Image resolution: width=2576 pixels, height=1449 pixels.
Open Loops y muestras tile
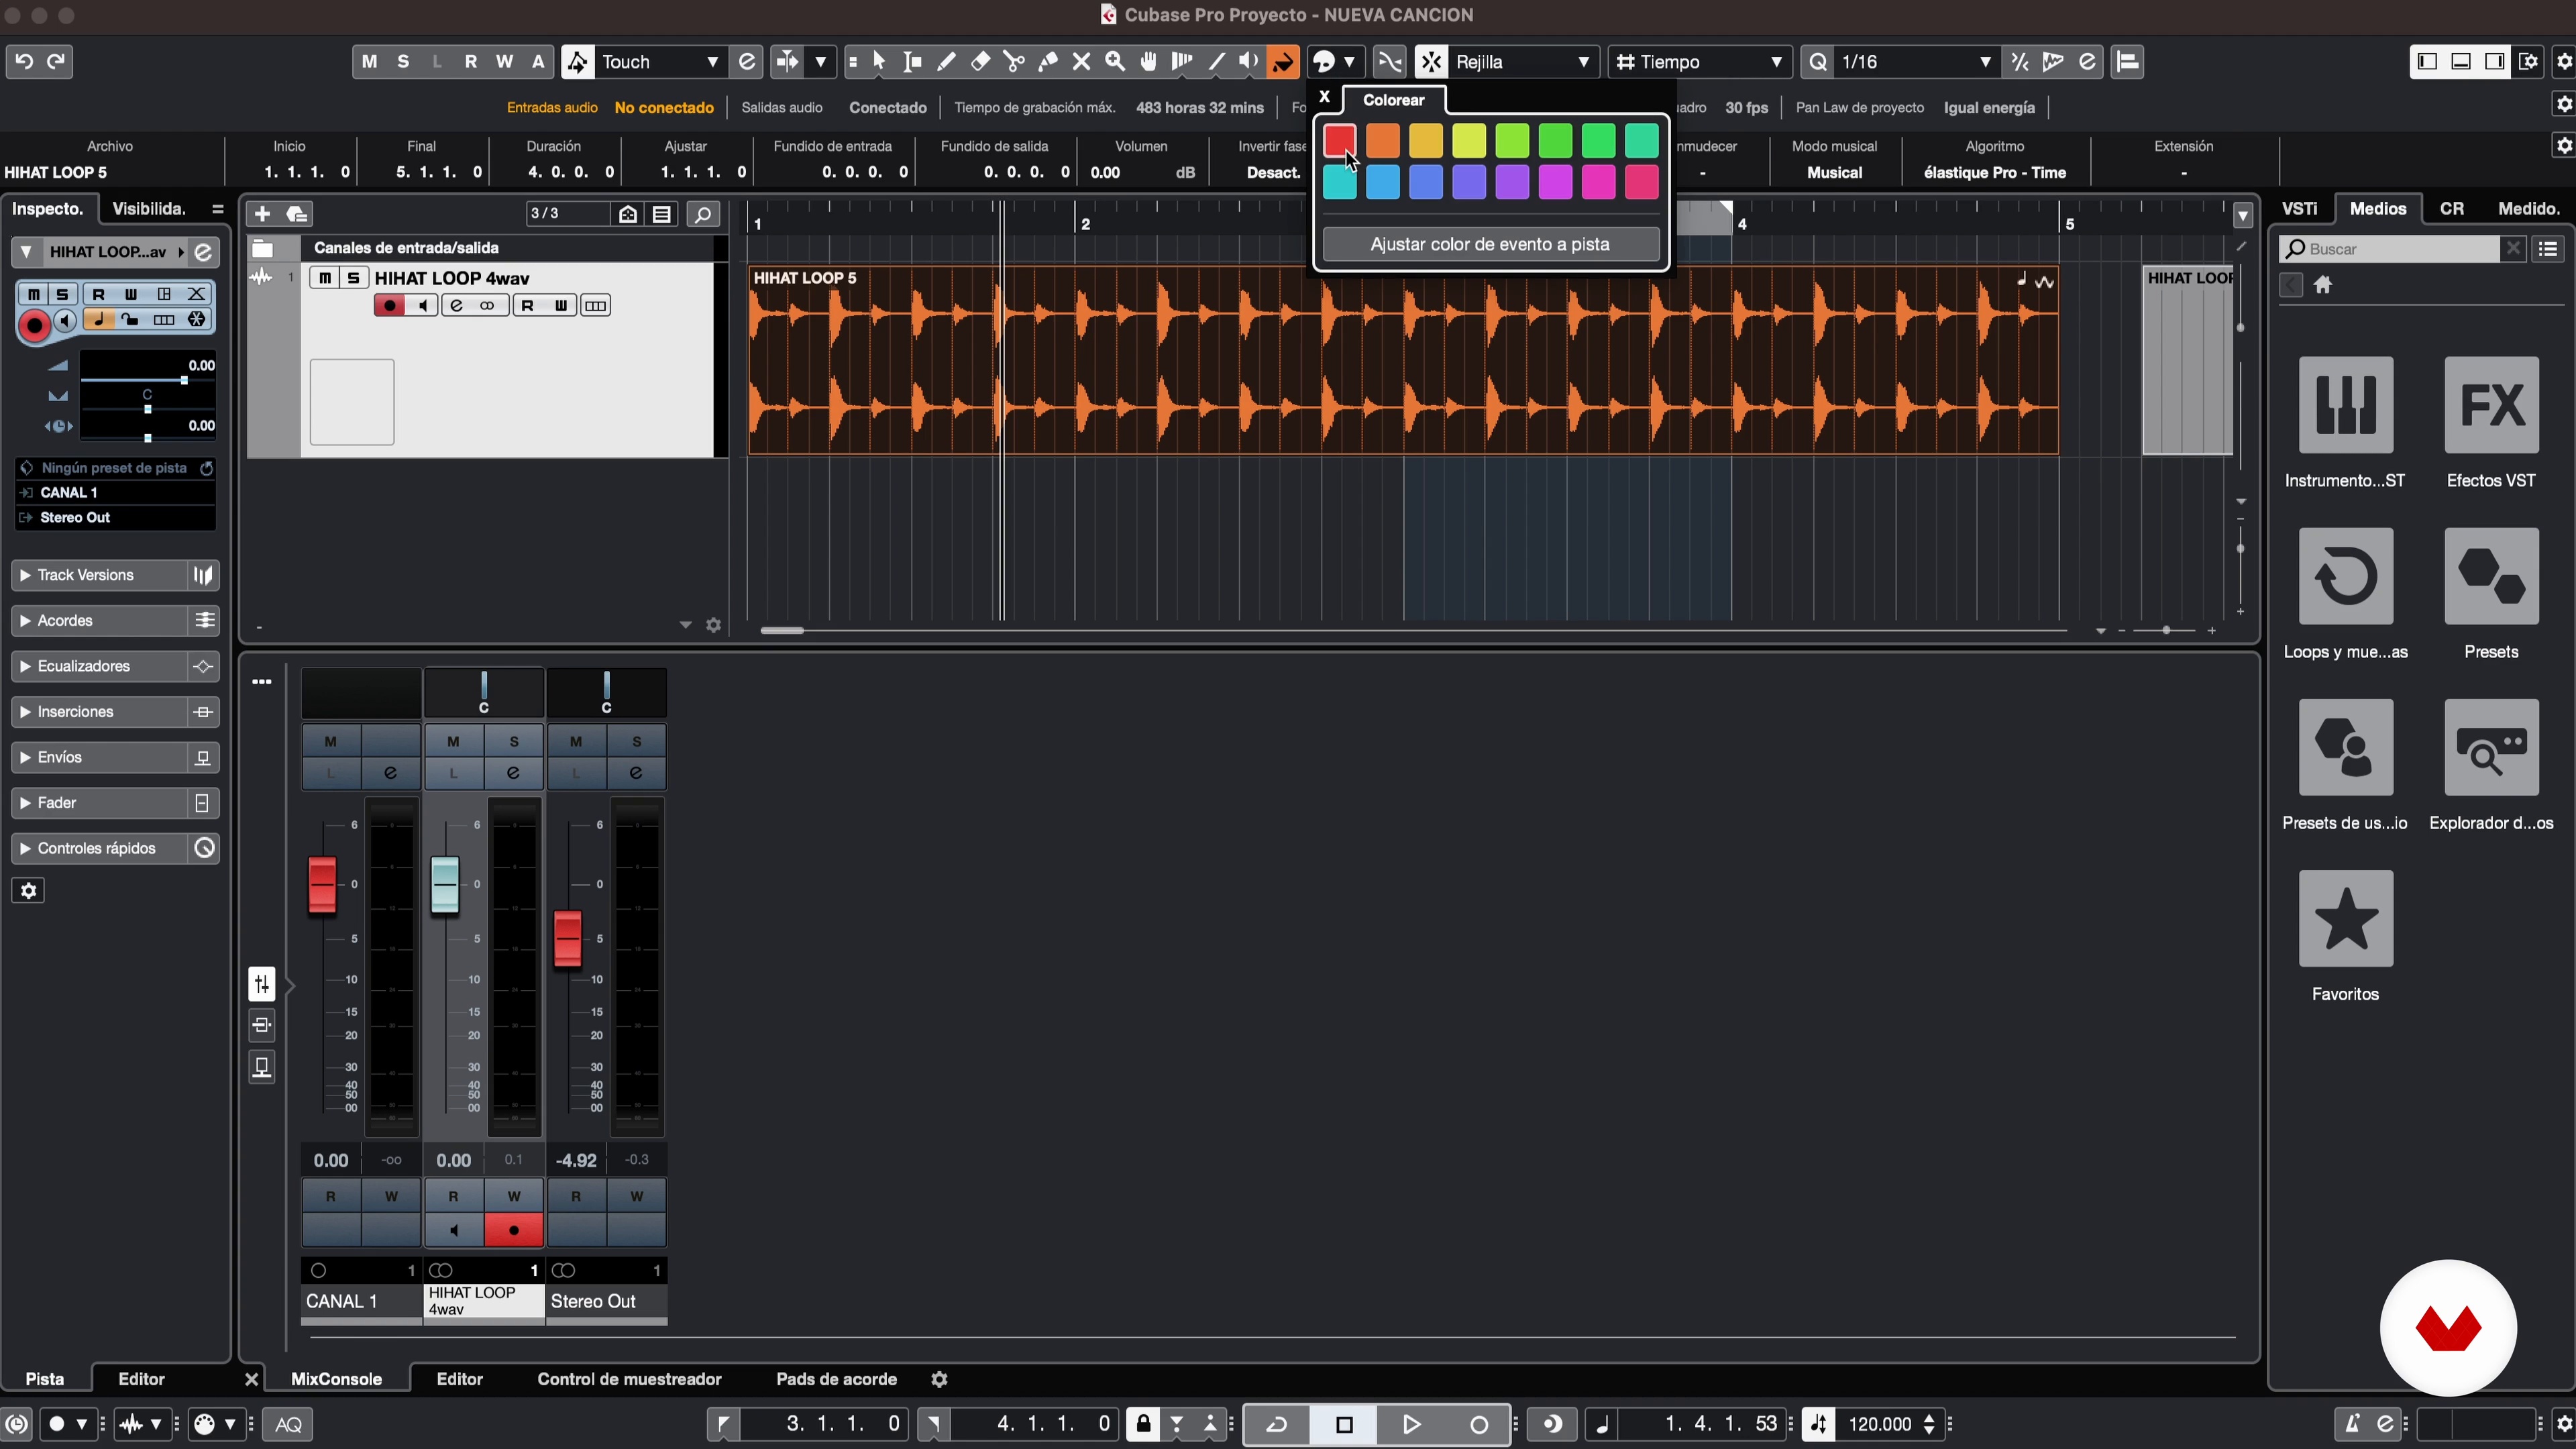tap(2345, 576)
